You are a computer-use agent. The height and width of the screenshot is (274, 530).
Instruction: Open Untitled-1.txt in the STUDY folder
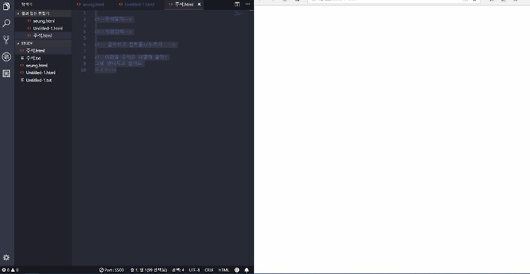pyautogui.click(x=39, y=81)
